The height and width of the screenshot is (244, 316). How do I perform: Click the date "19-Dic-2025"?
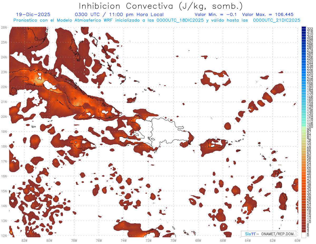[33, 15]
